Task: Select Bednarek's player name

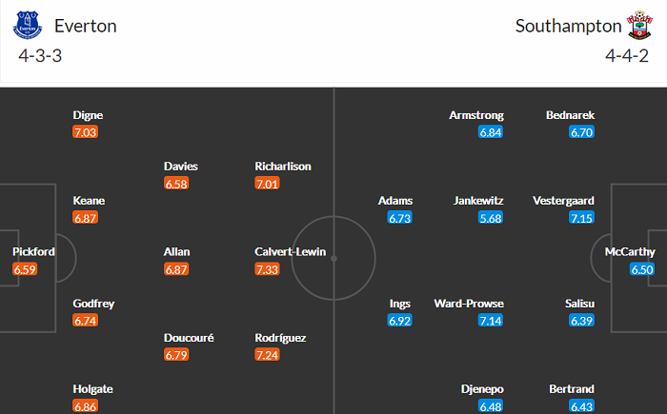Action: click(x=570, y=115)
